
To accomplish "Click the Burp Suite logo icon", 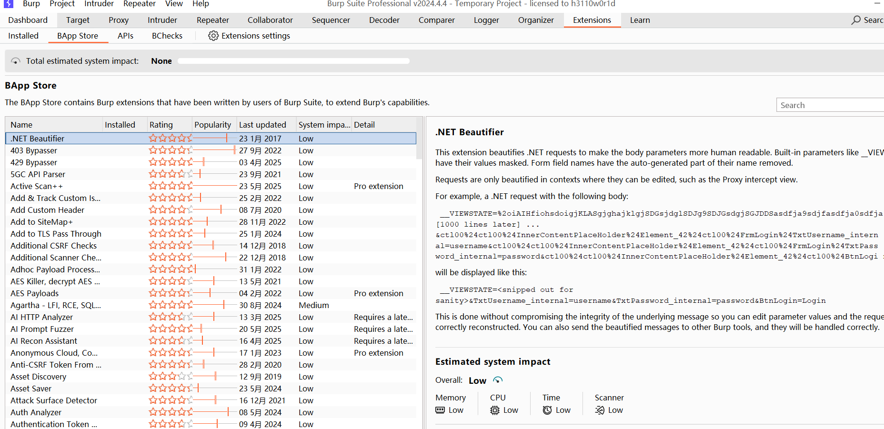I will point(8,4).
